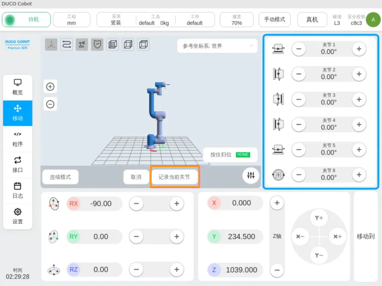Open the 碰撞 L3 collision level
Image resolution: width=382 pixels, height=286 pixels.
pyautogui.click(x=337, y=20)
